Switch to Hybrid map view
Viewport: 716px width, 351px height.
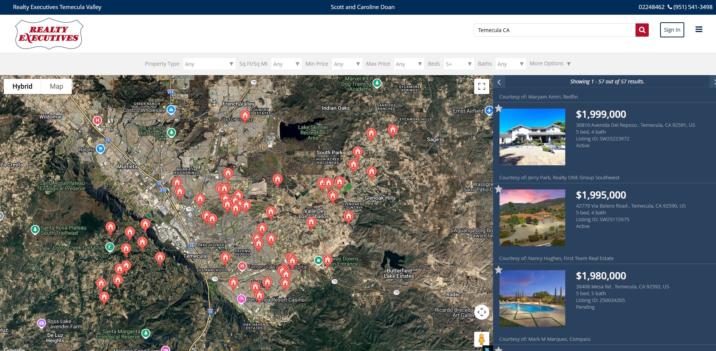(22, 86)
